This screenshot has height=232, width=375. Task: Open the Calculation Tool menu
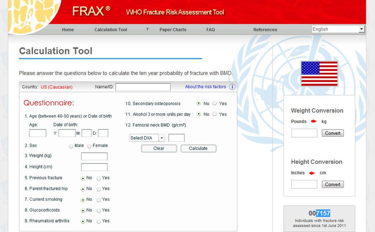click(x=111, y=30)
